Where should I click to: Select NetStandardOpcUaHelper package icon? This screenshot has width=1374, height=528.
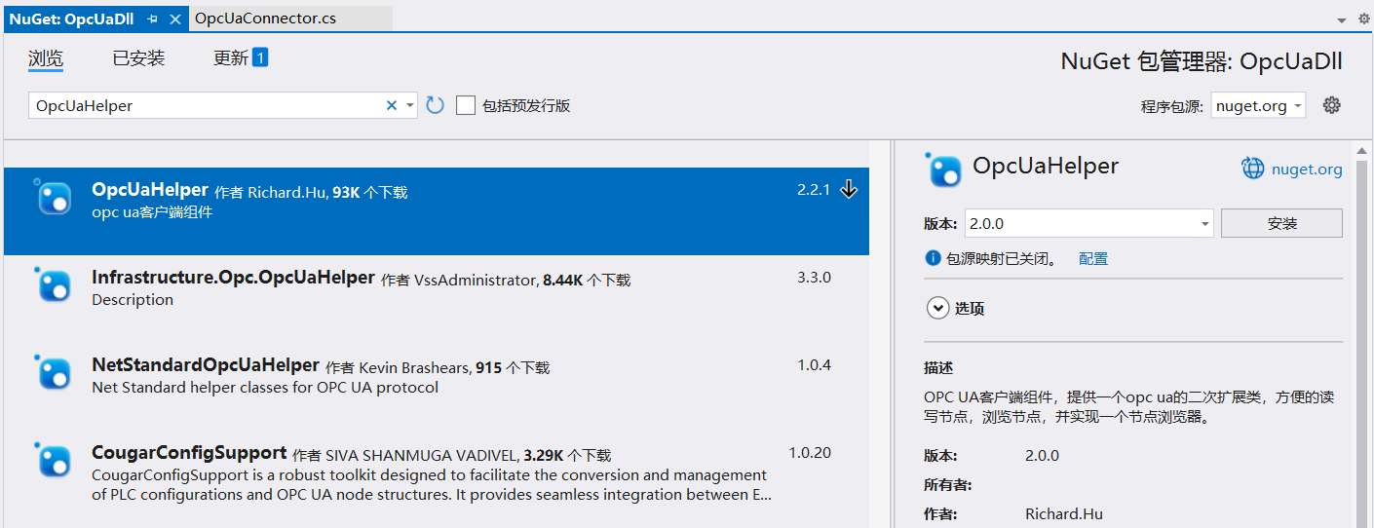(x=53, y=373)
